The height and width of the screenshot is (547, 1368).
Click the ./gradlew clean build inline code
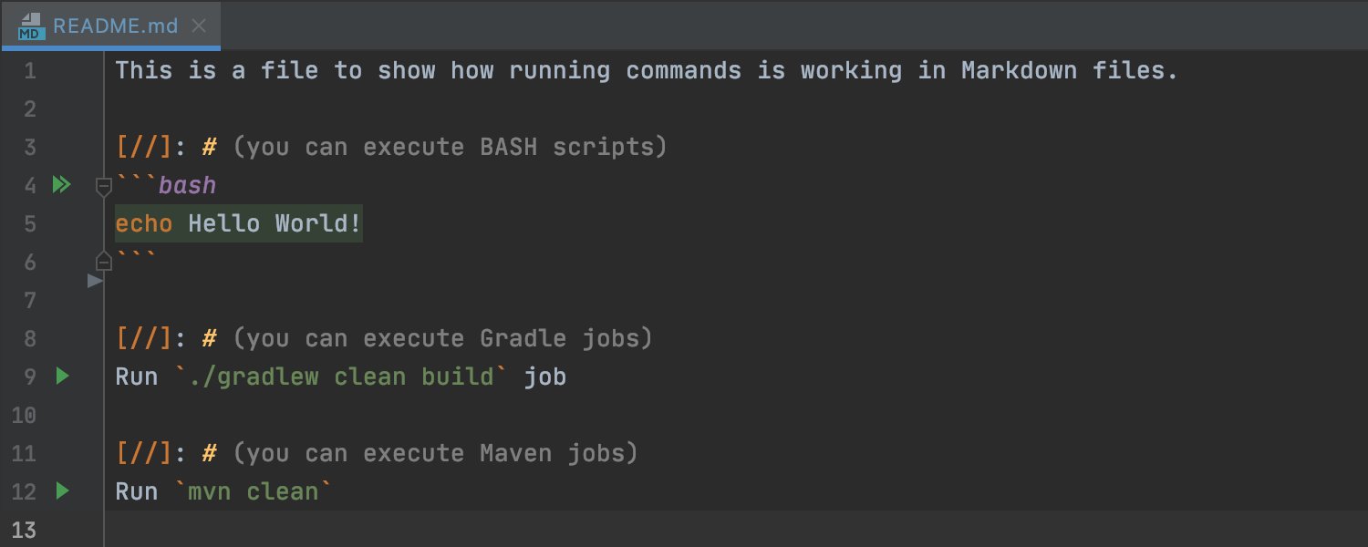[x=340, y=377]
